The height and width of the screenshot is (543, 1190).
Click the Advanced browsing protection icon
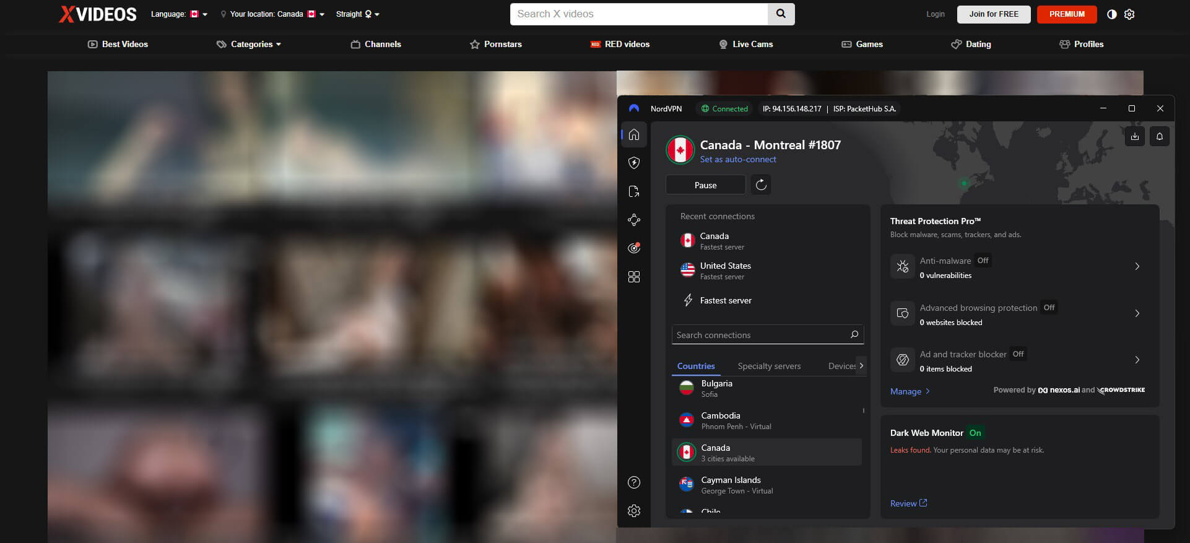tap(903, 313)
